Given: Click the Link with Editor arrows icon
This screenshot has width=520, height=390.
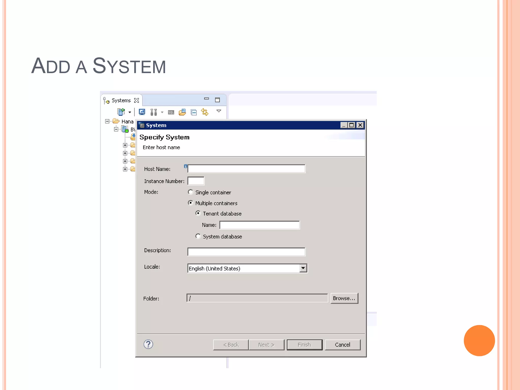Looking at the screenshot, I should click(205, 112).
